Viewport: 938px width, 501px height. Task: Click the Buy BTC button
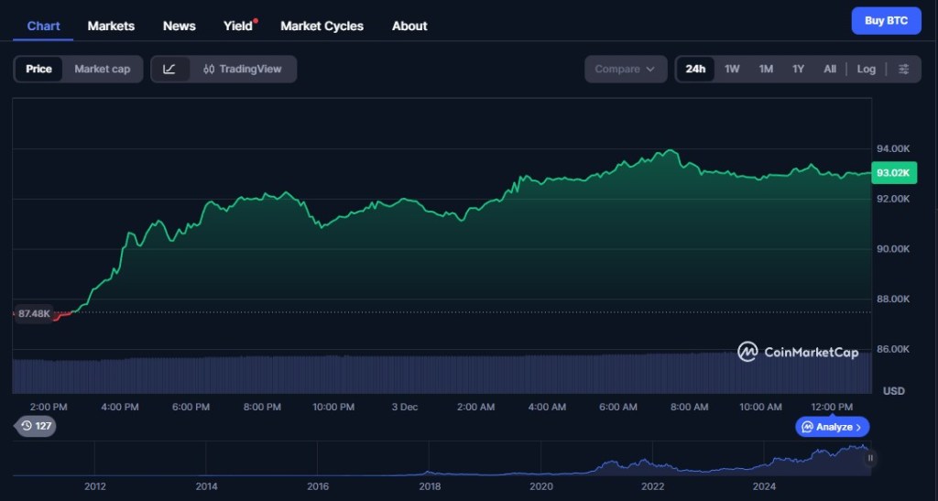886,20
